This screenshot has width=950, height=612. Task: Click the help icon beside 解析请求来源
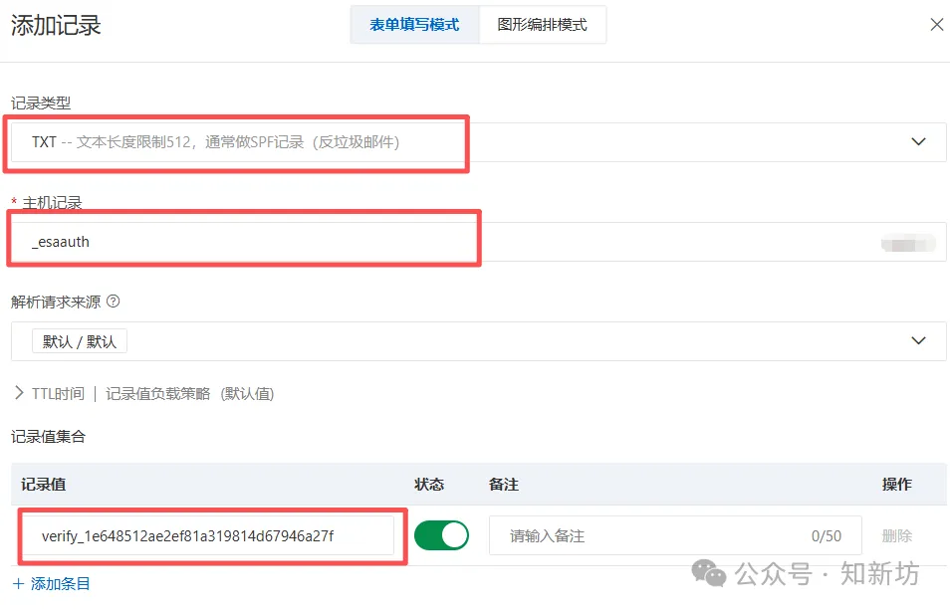pos(113,302)
